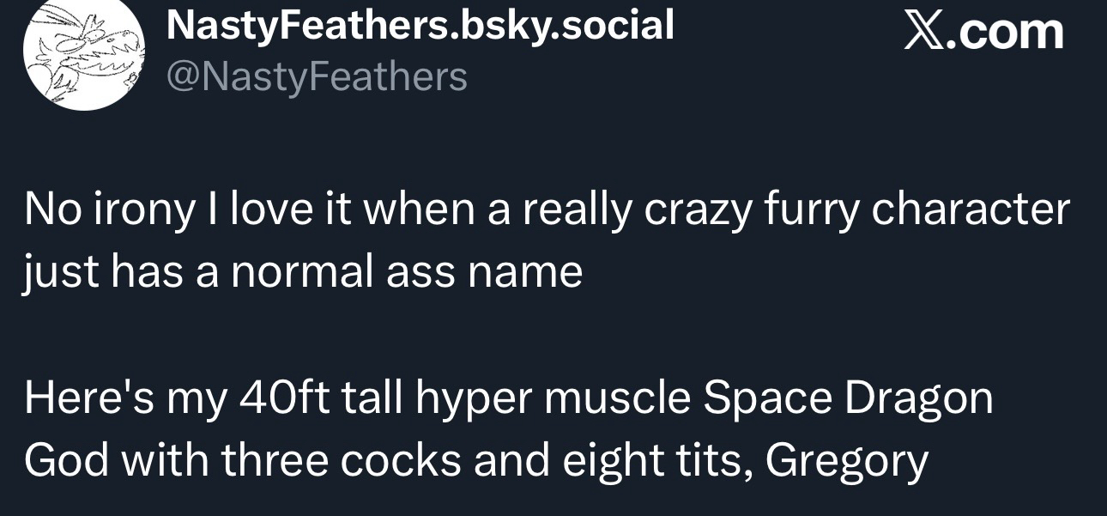The width and height of the screenshot is (1107, 516).
Task: Click the X logo glyph
Action: tap(924, 31)
